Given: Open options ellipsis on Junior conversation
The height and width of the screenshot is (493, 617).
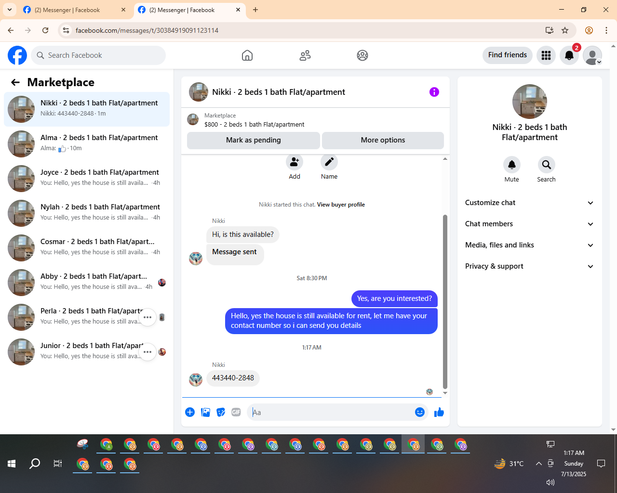Looking at the screenshot, I should pos(148,352).
